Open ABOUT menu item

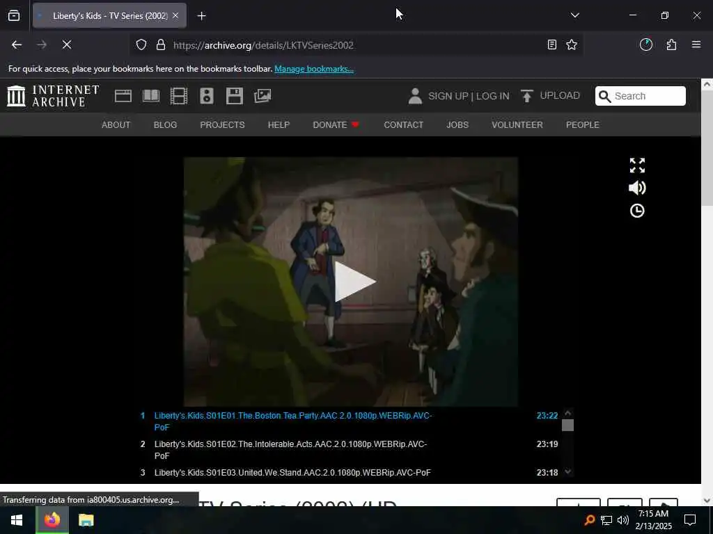click(116, 125)
